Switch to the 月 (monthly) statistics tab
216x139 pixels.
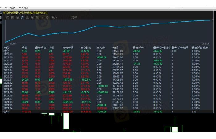tap(23, 18)
